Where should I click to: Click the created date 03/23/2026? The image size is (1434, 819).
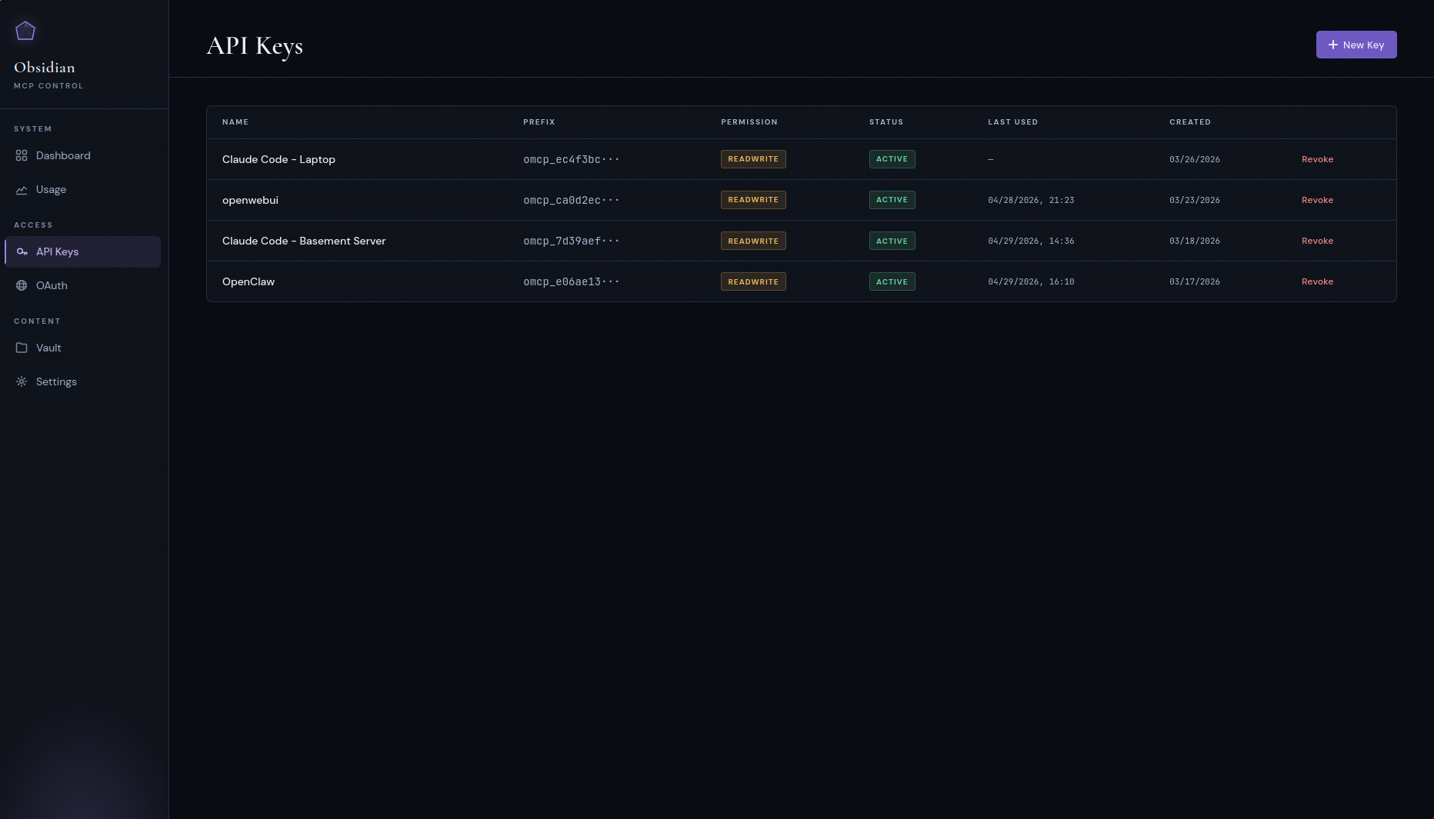click(1195, 200)
